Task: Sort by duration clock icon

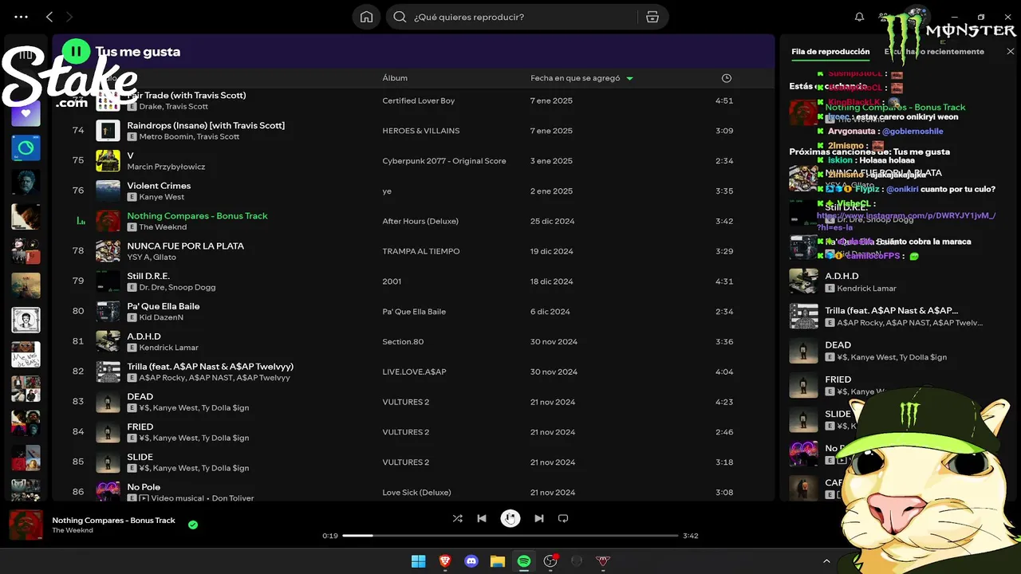Action: pos(726,78)
